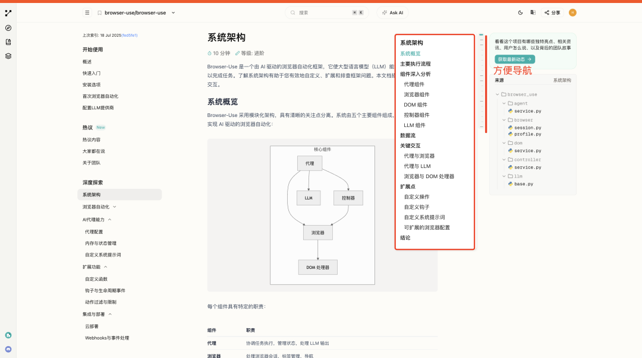
Task: Click the 获取最新动态 button
Action: [515, 59]
